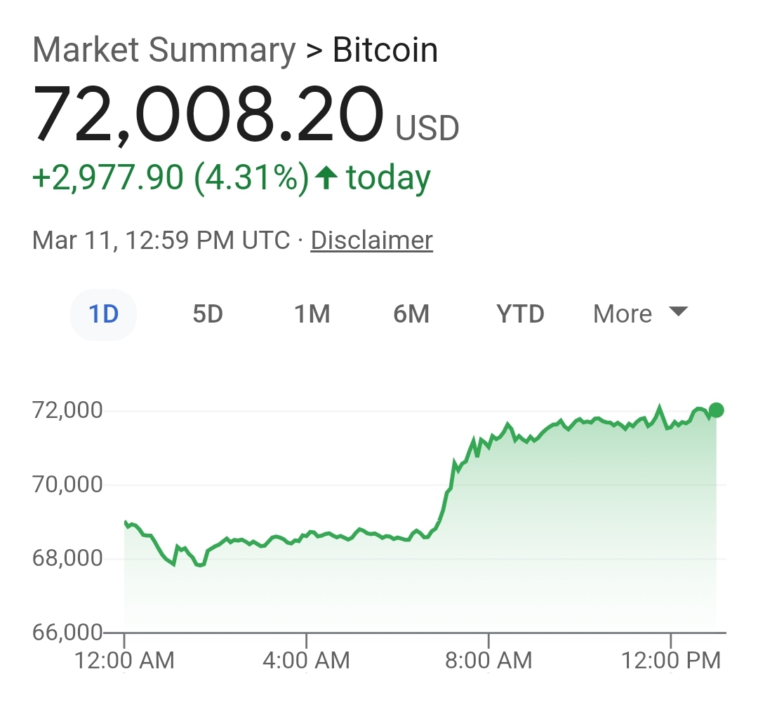View the YTD chart range

[x=520, y=314]
